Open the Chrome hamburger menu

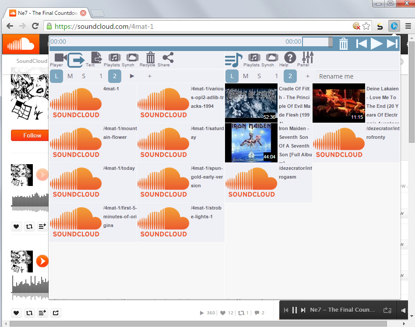coord(408,26)
